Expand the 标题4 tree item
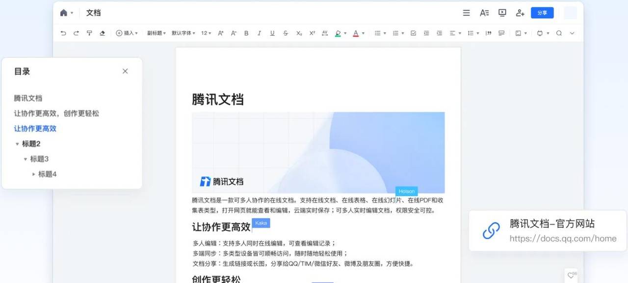Image resolution: width=628 pixels, height=283 pixels. (x=33, y=174)
